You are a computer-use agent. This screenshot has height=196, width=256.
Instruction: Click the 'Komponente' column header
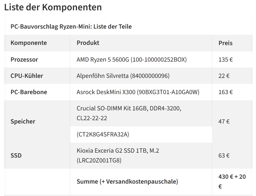pos(29,43)
